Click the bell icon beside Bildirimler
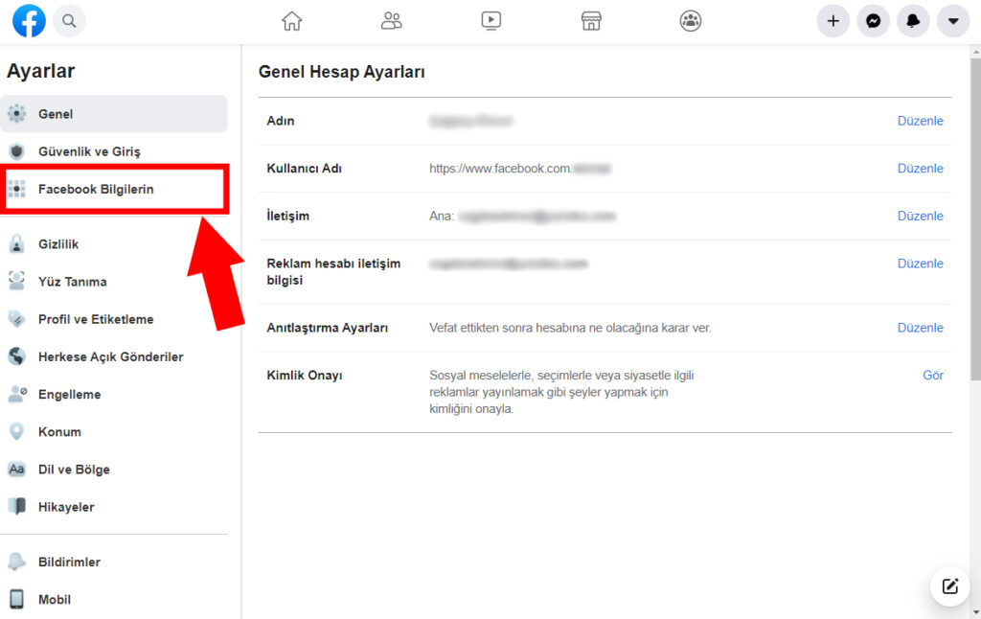 pyautogui.click(x=17, y=562)
